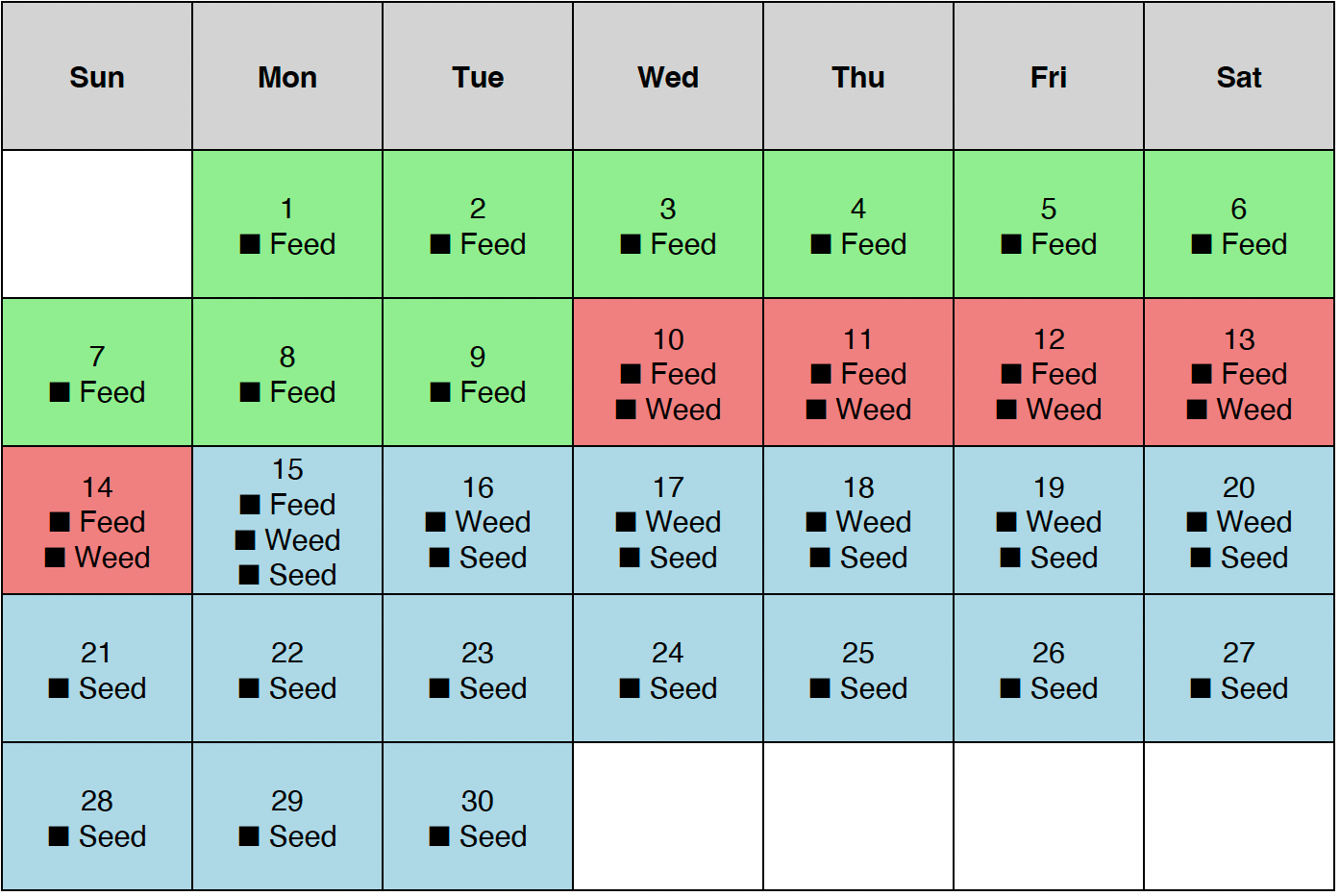Click the blank cell under day 27

[1239, 816]
